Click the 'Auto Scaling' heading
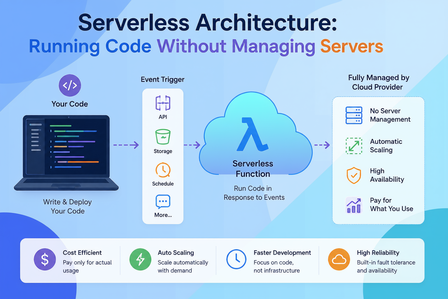448x299 pixels. [176, 253]
